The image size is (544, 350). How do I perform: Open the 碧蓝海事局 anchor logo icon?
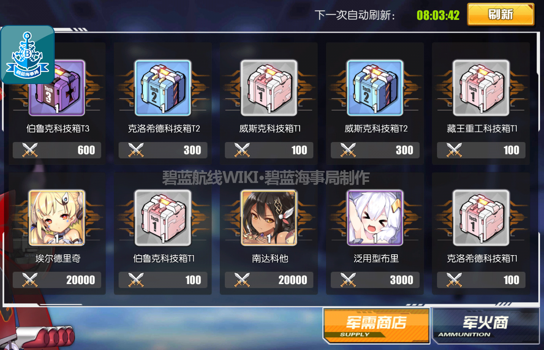[x=28, y=55]
